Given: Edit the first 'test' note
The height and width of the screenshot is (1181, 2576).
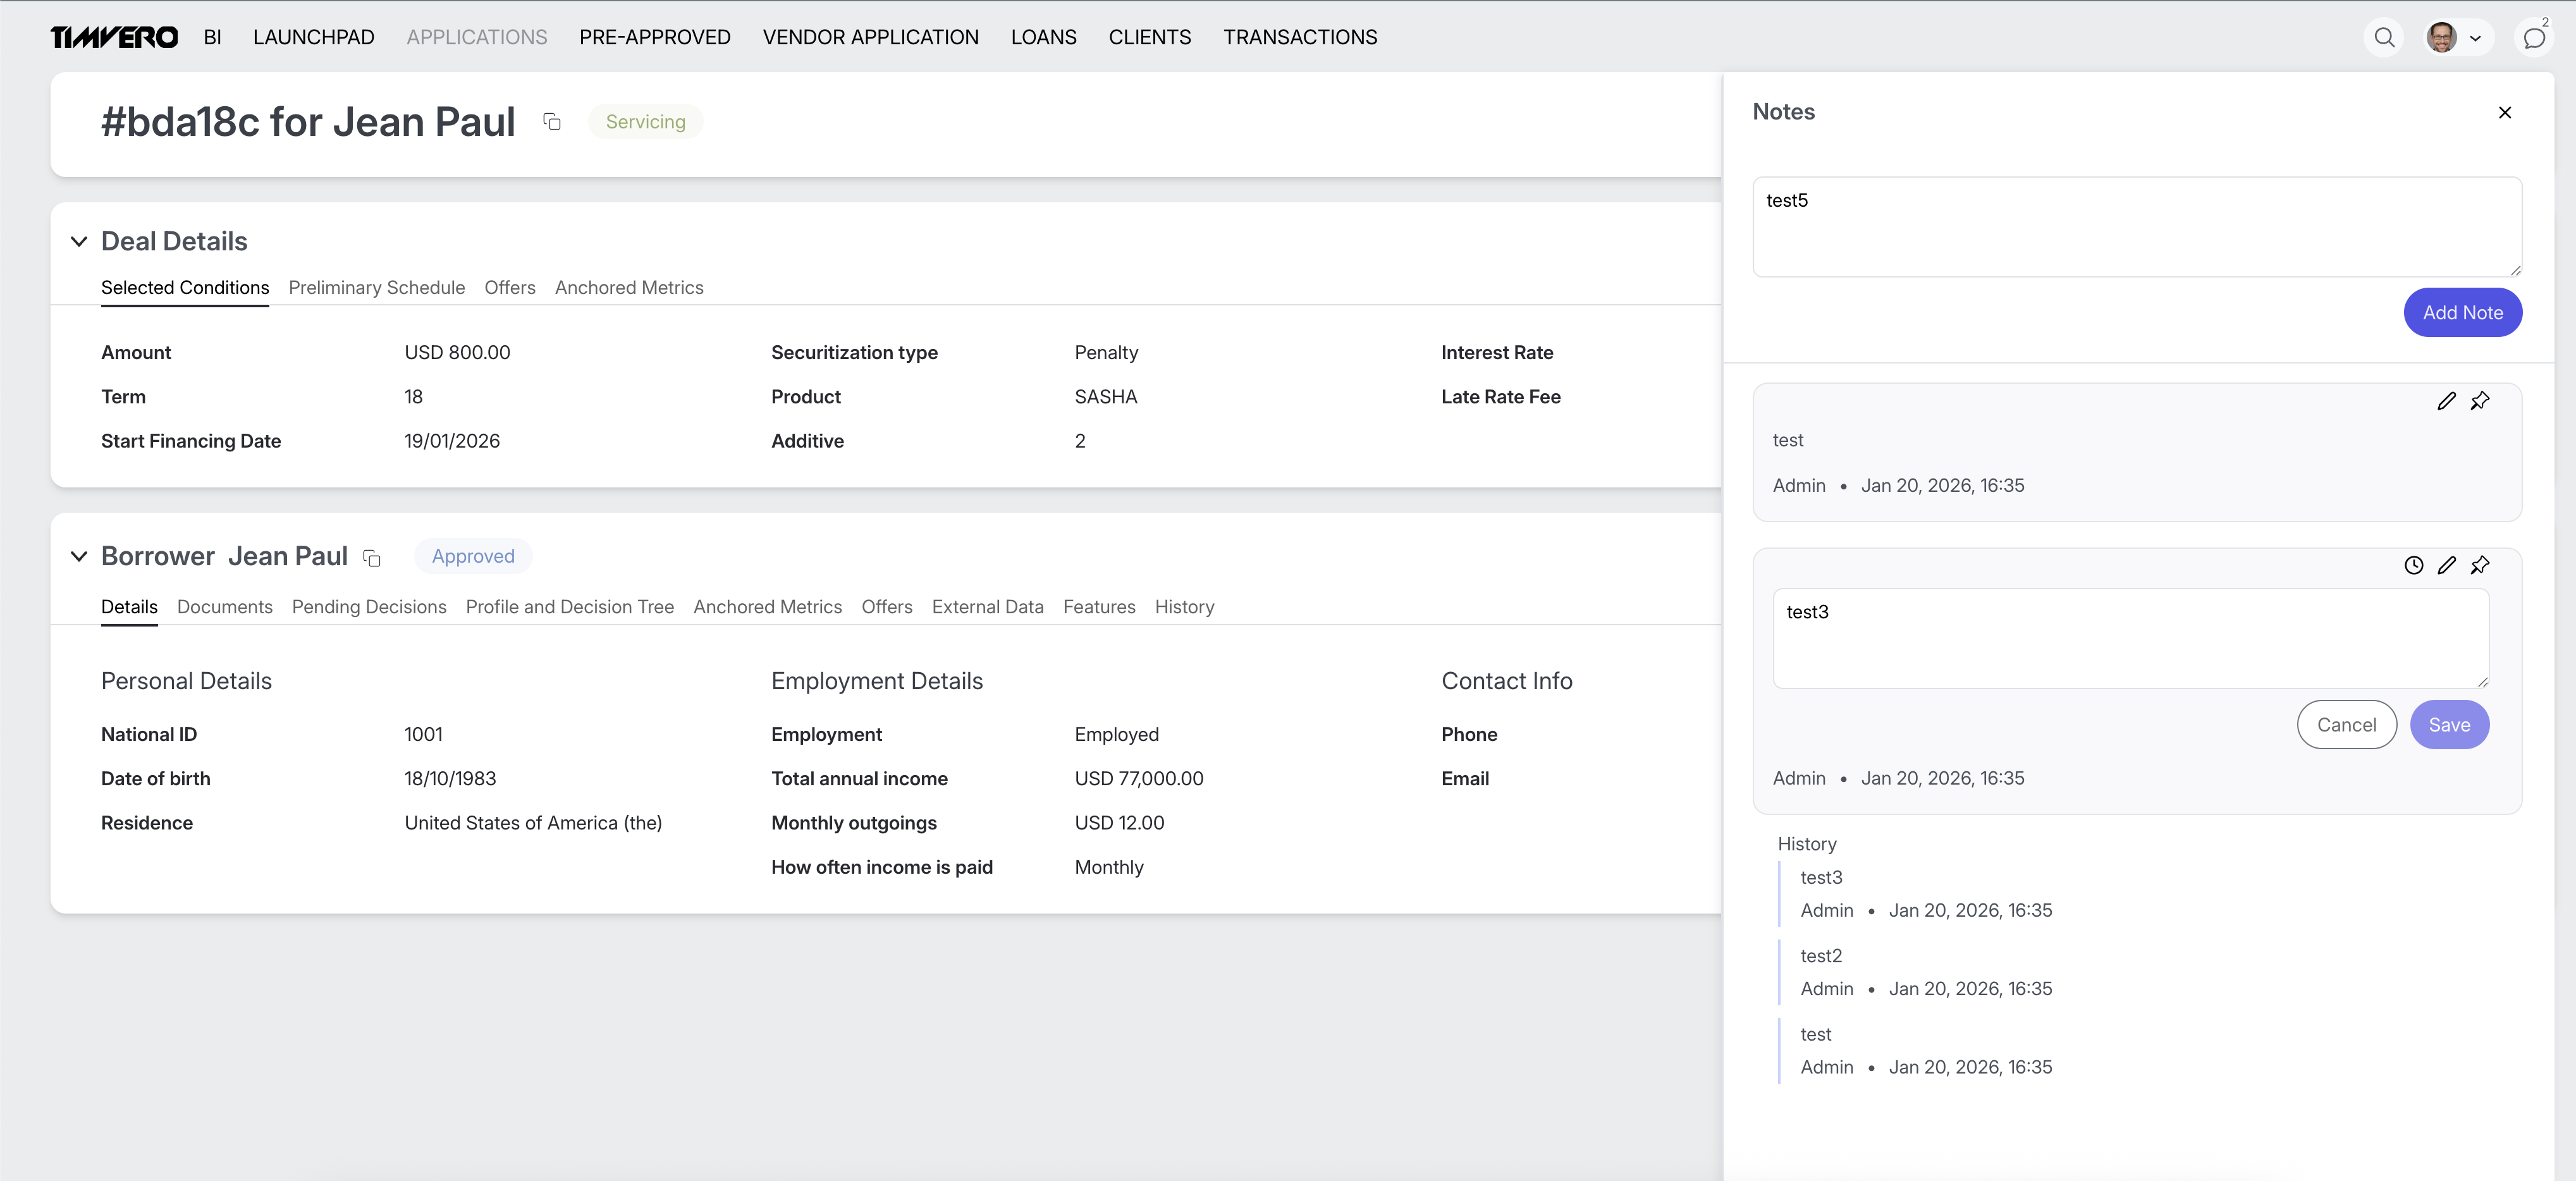Looking at the screenshot, I should pos(2446,401).
